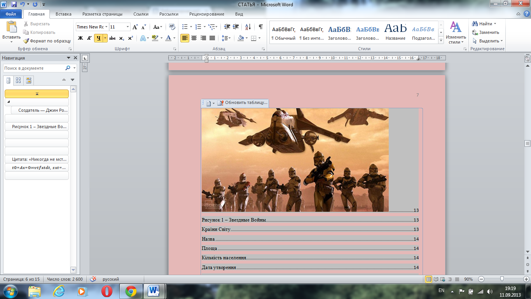Open font name dropdown Times New Roman
531x299 pixels.
tap(106, 27)
